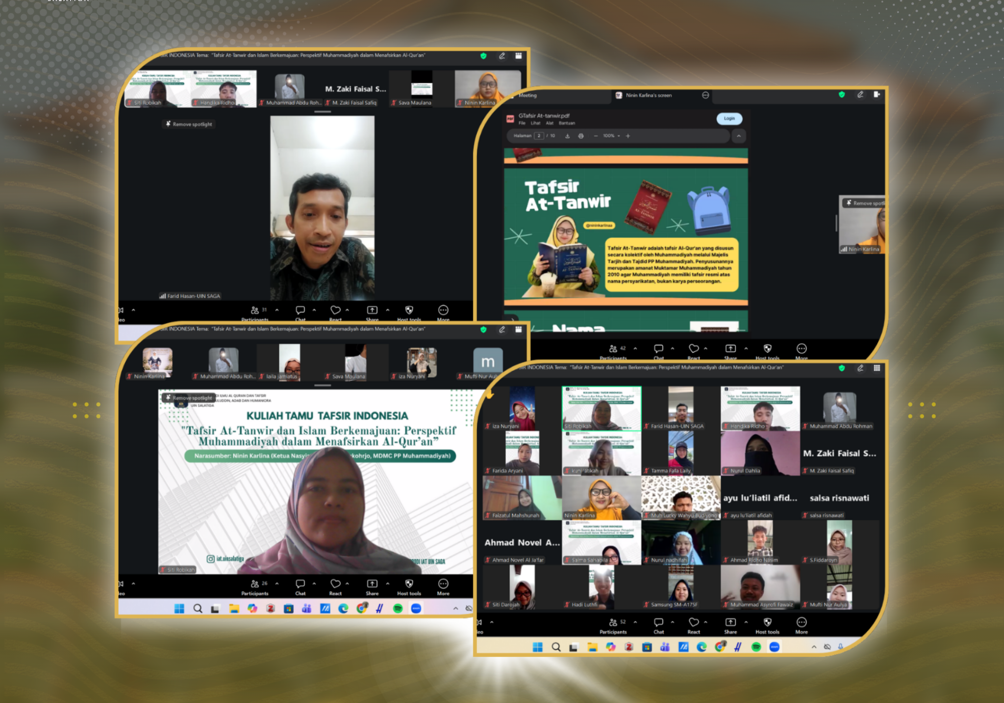The image size is (1004, 703).
Task: Click the green security shield in gallery window
Action: 842,368
